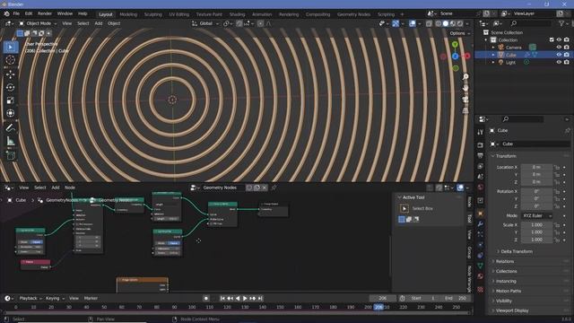
Task: Open the Object Data properties green triangle tab
Action: click(x=481, y=266)
